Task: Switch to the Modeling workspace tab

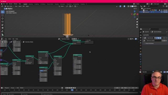Action: [x=31, y=4]
